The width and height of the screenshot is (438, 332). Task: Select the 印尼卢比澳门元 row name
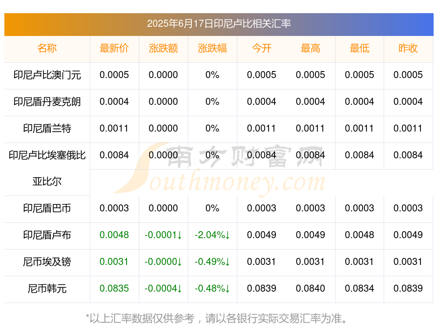pos(47,75)
